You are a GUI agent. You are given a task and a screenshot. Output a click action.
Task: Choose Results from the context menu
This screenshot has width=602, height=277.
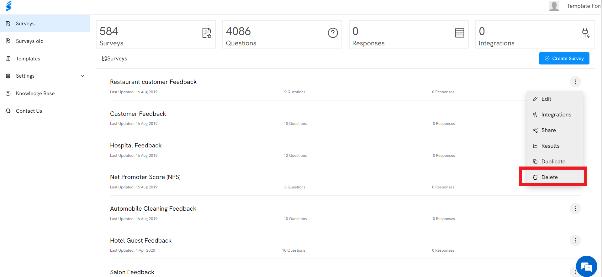pyautogui.click(x=555, y=146)
